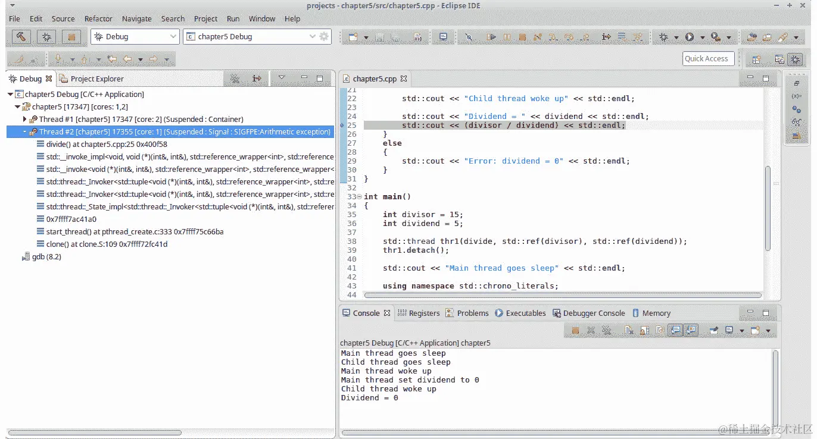This screenshot has width=817, height=439.
Task: Click the Open Perspective icon
Action: (757, 59)
